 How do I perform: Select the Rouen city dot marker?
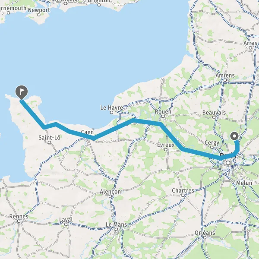163,116
